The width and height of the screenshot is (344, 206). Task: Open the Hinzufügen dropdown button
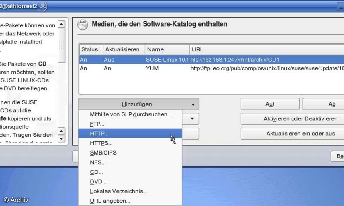[x=138, y=104]
